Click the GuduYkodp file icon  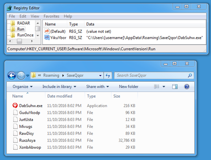(15, 112)
